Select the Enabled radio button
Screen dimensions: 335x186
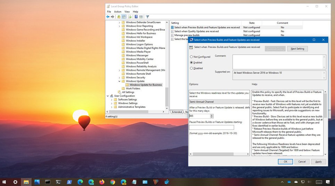191,62
